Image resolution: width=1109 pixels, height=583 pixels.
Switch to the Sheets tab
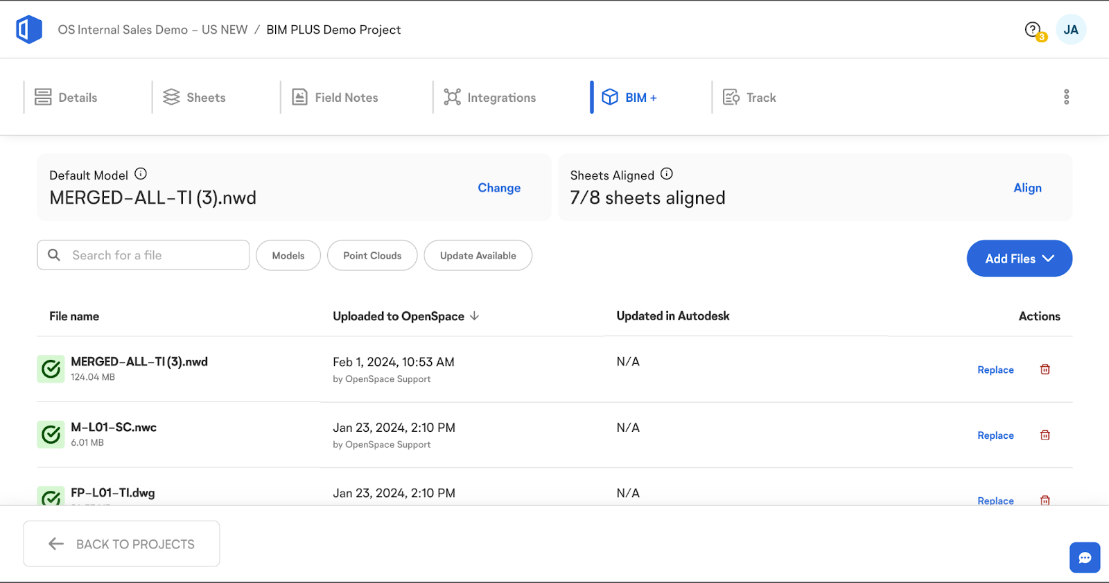click(195, 98)
